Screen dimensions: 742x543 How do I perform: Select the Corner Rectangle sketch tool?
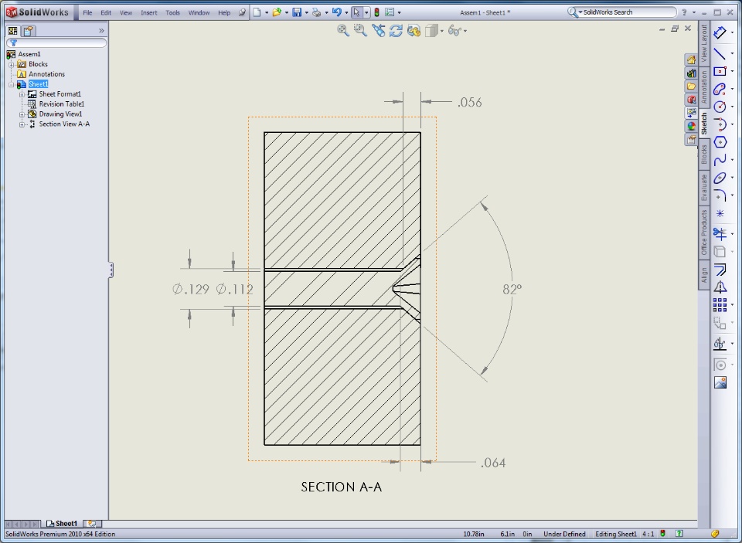[x=720, y=71]
